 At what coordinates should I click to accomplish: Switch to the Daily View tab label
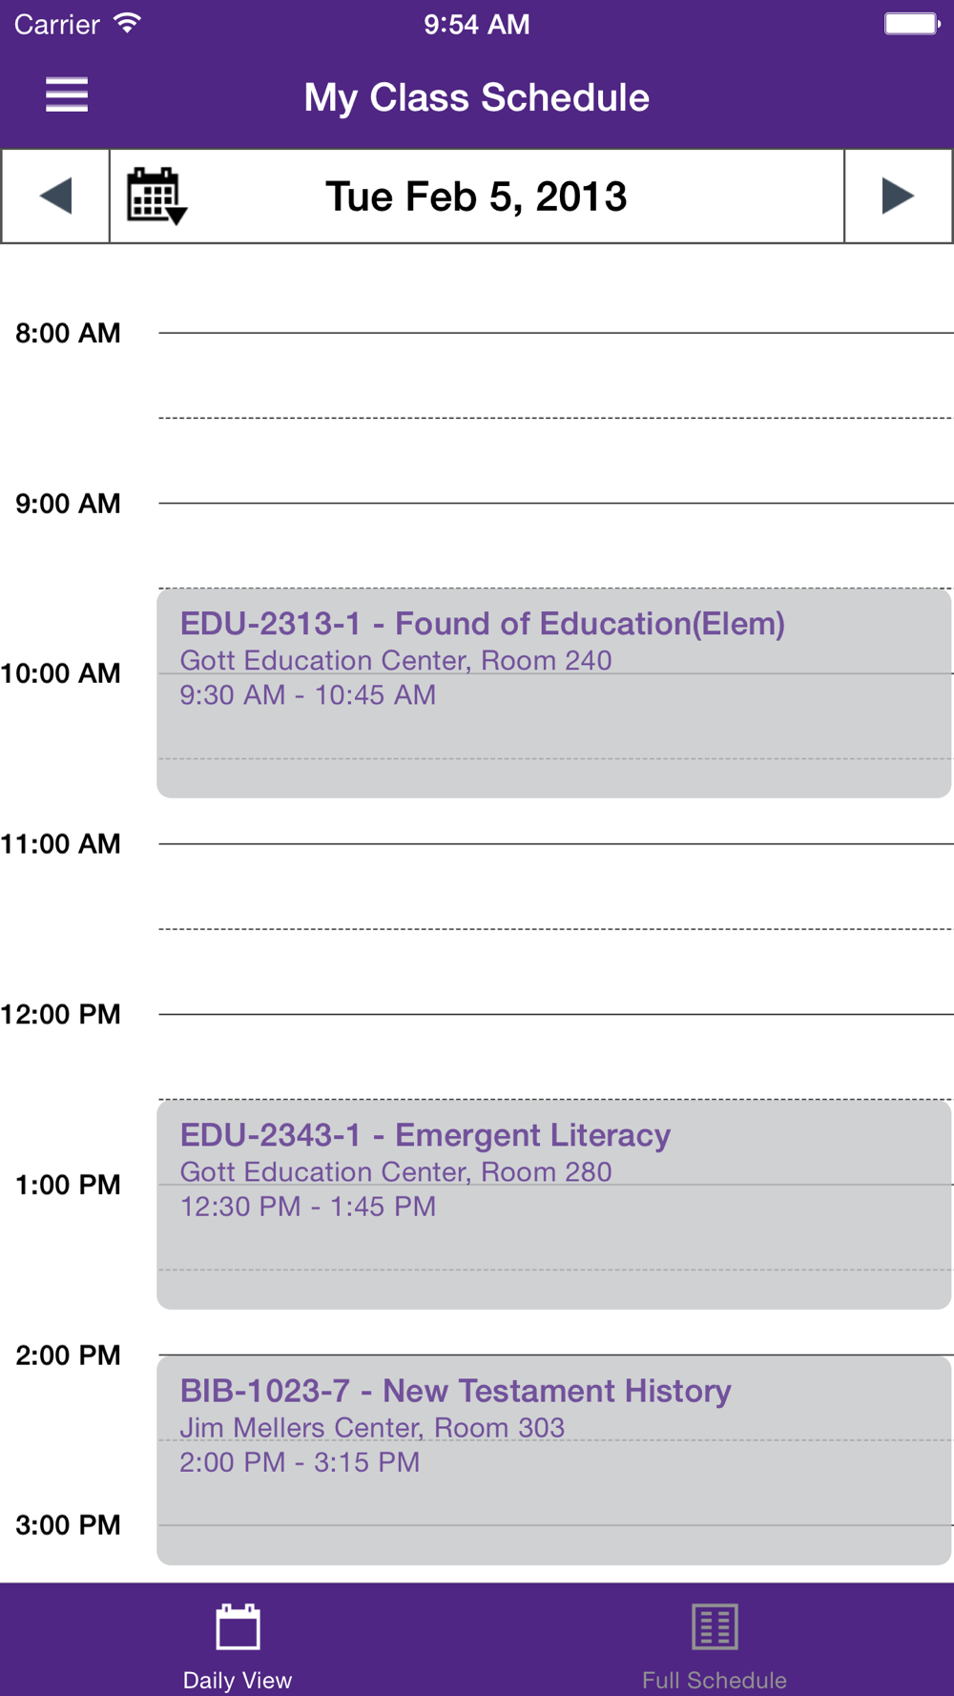238,1680
